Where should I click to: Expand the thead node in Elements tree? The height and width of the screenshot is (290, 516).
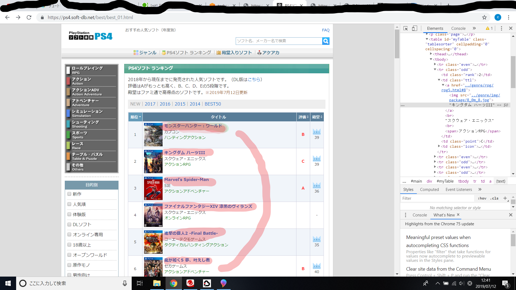431,54
